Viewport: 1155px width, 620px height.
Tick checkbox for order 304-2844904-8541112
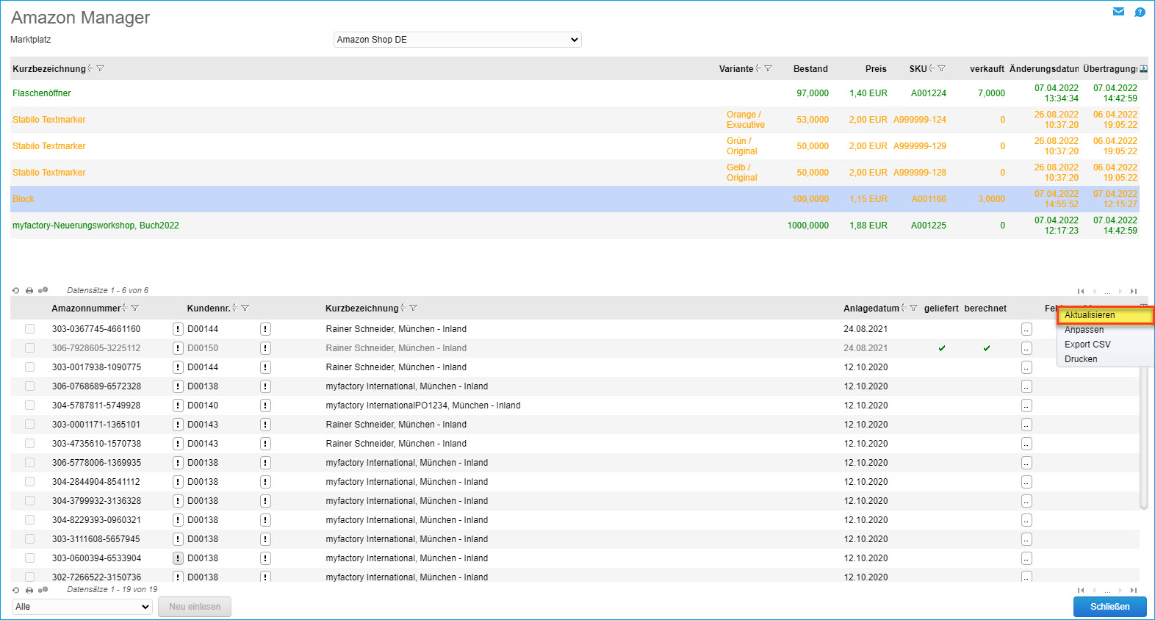click(29, 482)
